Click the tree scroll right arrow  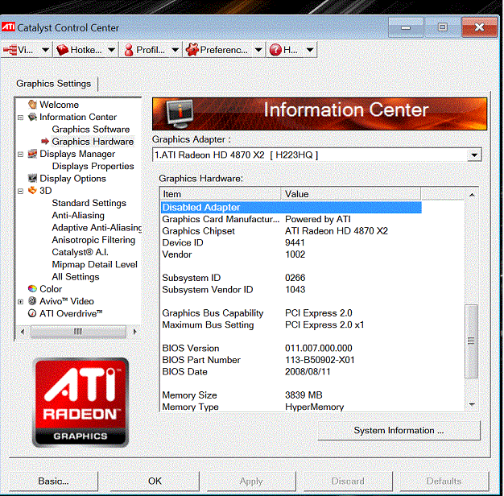[134, 332]
